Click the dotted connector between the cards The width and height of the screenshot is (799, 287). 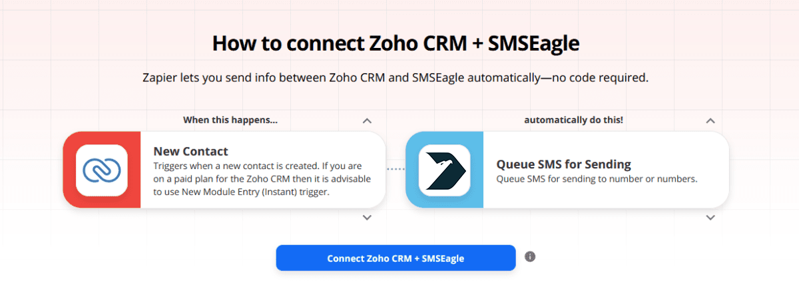click(x=396, y=169)
